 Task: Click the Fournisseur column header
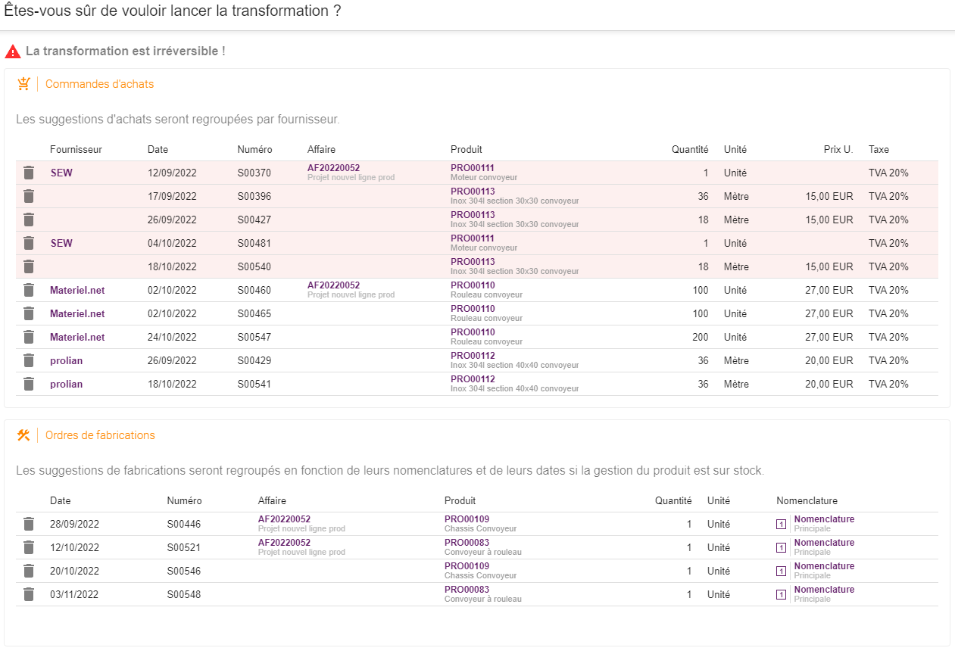(x=76, y=149)
